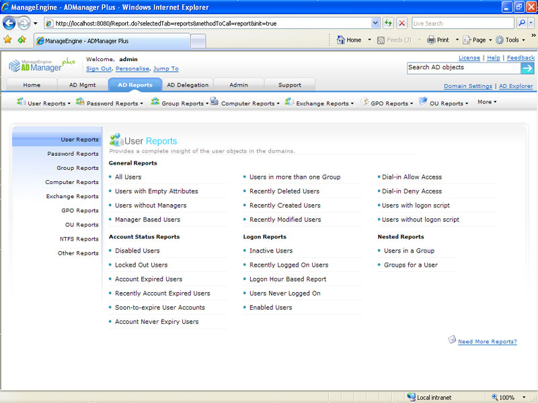Click the Live Search input box
538x403 pixels.
[x=463, y=24]
